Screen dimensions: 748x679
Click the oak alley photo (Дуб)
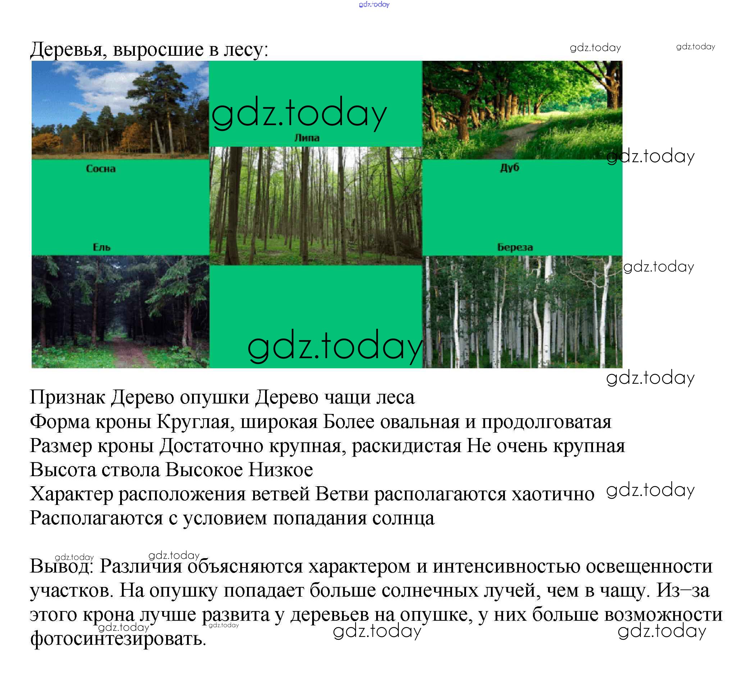522,110
